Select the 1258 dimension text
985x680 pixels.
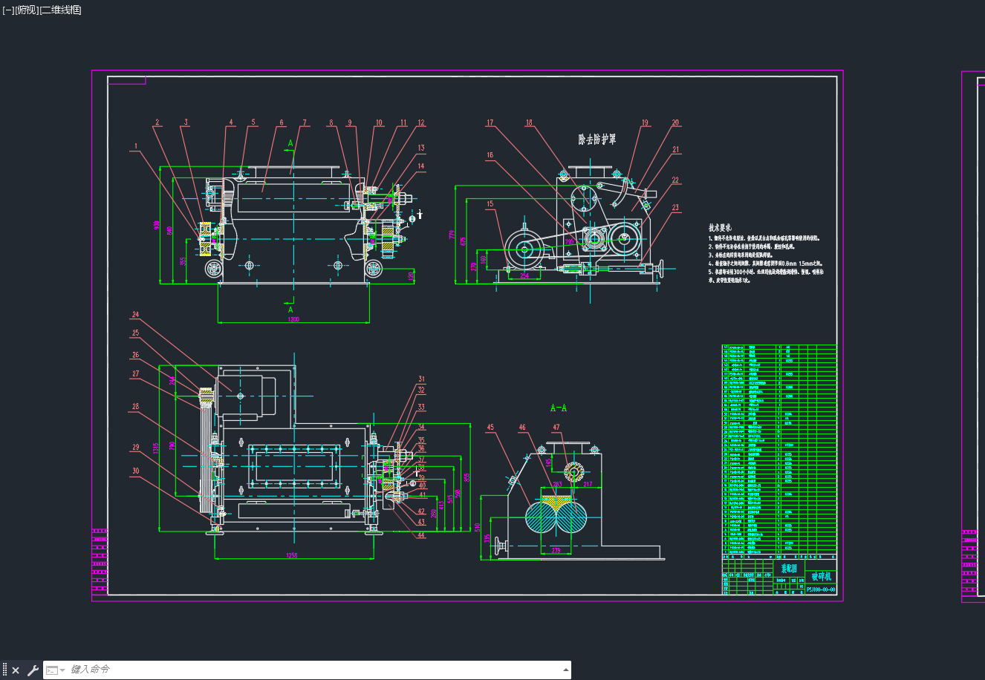[x=292, y=555]
